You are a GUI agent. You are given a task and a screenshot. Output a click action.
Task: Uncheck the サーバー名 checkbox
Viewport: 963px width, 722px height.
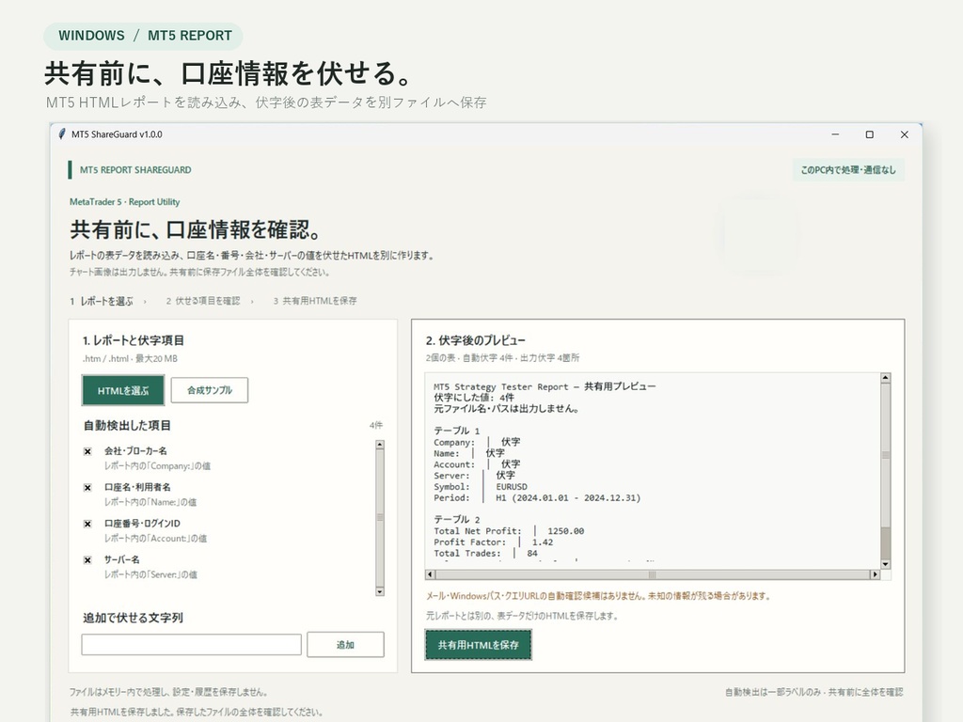[87, 560]
